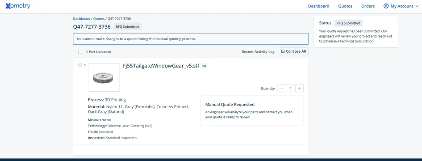
Task: Click the Xometry logo
Action: [x=18, y=6]
